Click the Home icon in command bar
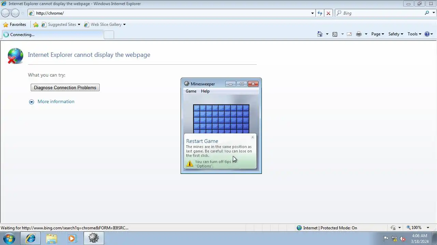Screen dimensions: 437x245 coord(320,34)
